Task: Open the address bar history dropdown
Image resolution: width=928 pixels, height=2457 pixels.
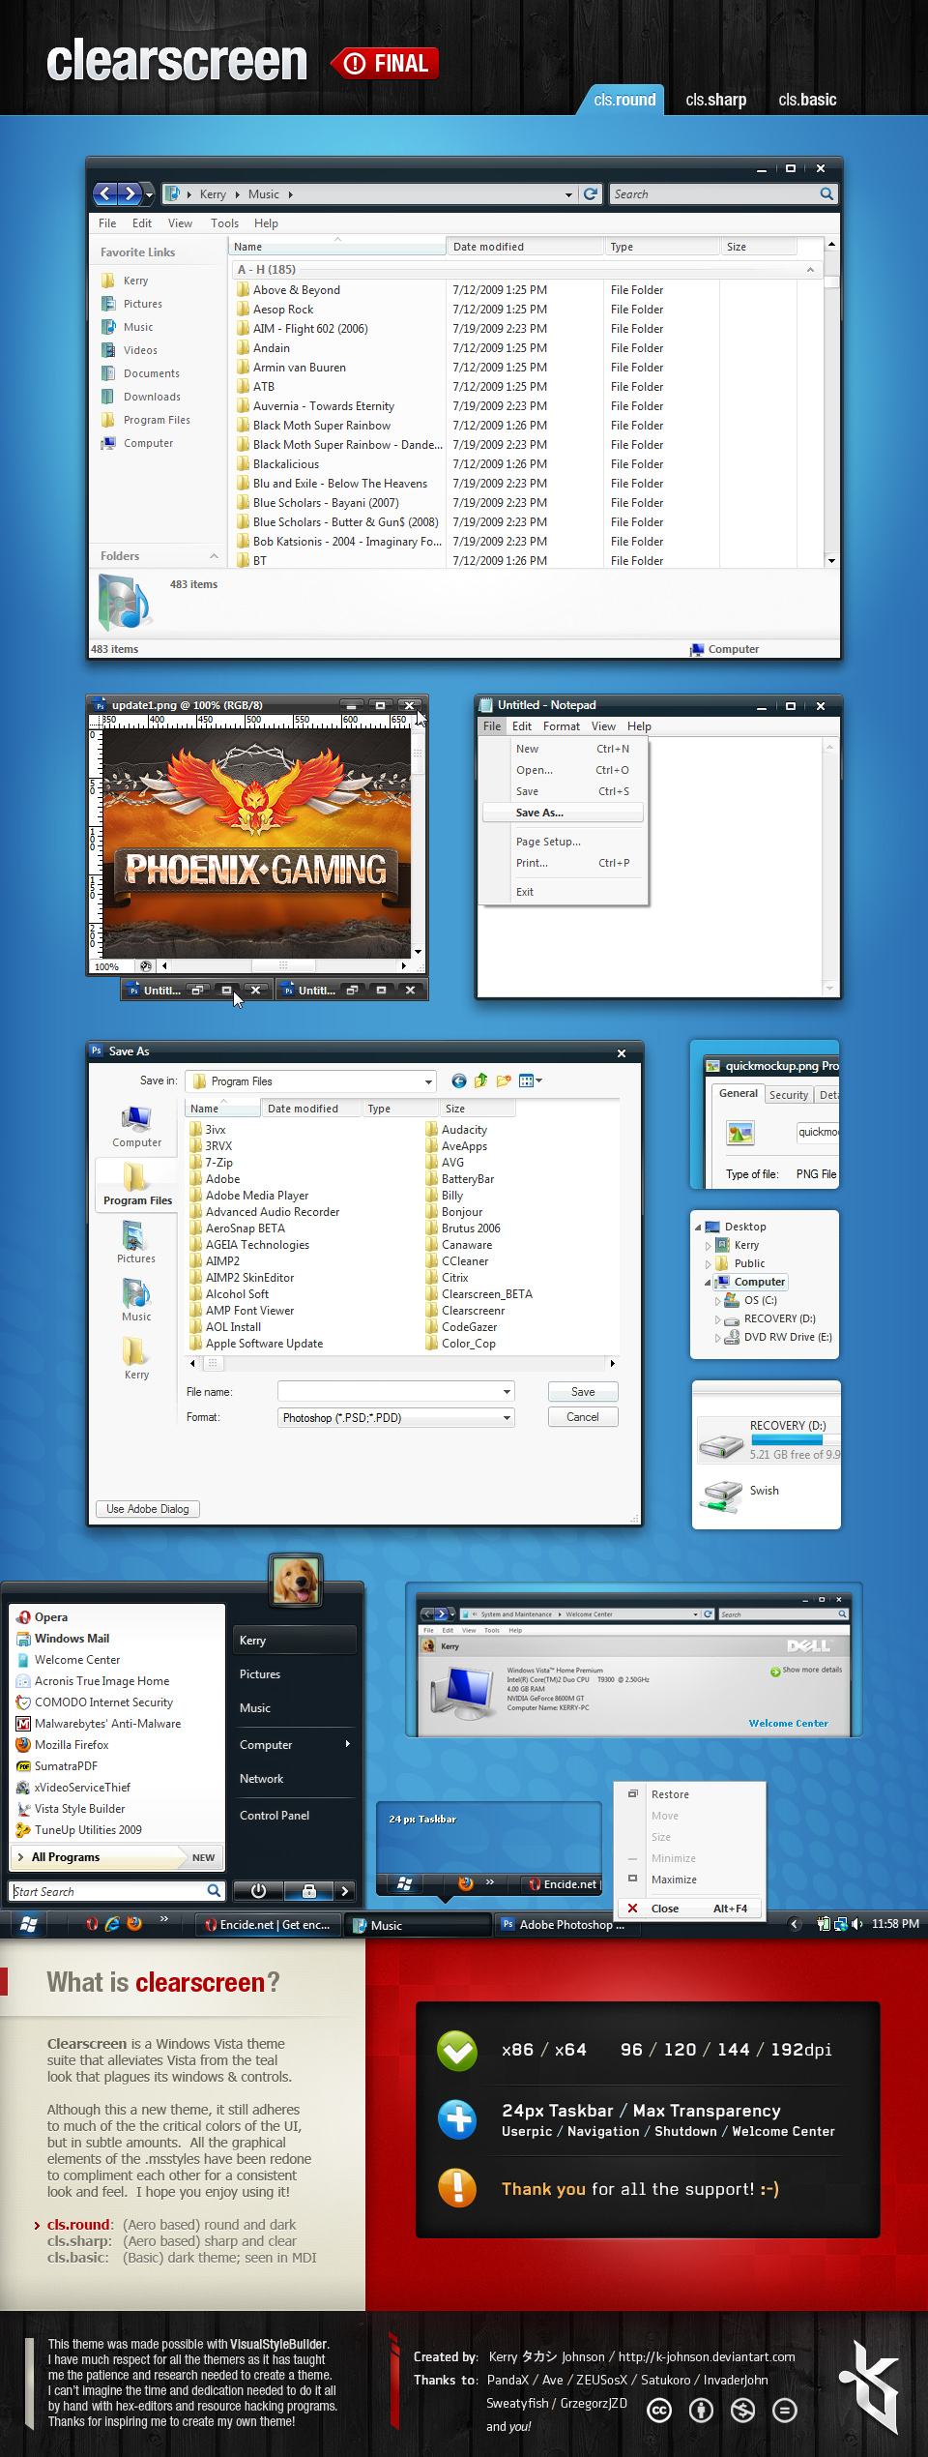Action: [568, 194]
